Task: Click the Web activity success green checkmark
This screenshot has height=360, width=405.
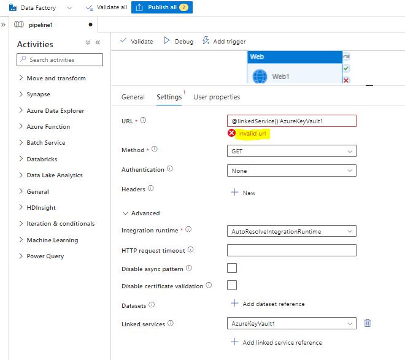Action: coord(346,69)
